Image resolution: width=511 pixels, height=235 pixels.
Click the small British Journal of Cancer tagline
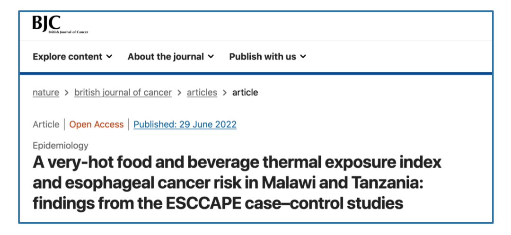click(68, 32)
